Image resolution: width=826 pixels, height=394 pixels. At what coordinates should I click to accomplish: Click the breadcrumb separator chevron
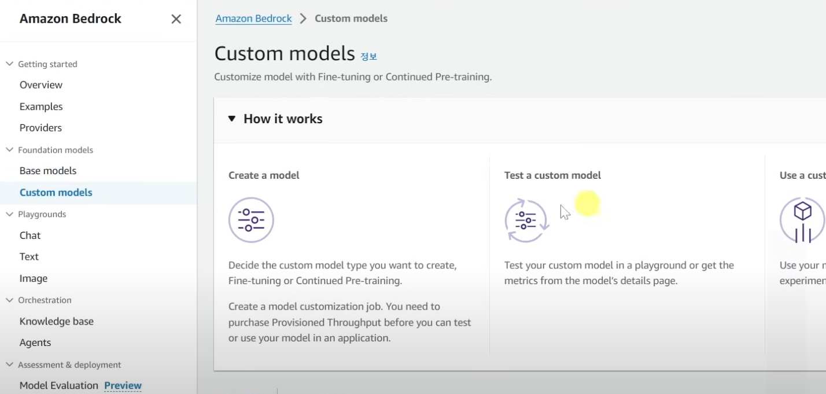303,19
